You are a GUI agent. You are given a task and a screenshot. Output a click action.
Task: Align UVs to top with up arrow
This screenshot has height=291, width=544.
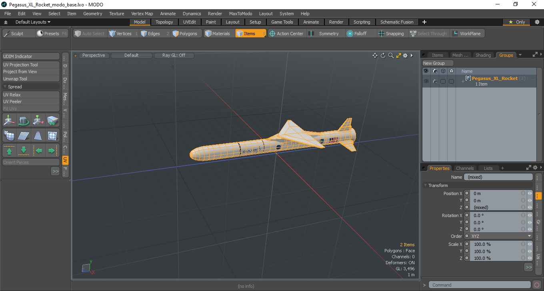pyautogui.click(x=9, y=151)
